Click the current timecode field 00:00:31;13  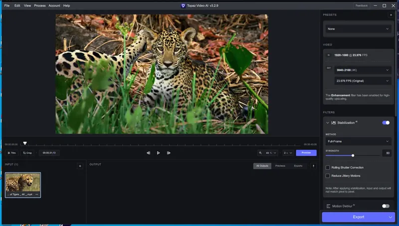(x=49, y=153)
